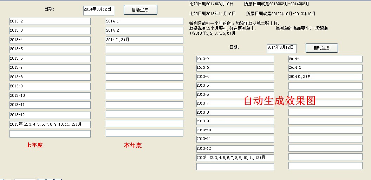Image resolution: width=371 pixels, height=180 pixels.
Task: Click the 2013-4 field in the right preview
Action: (235, 77)
